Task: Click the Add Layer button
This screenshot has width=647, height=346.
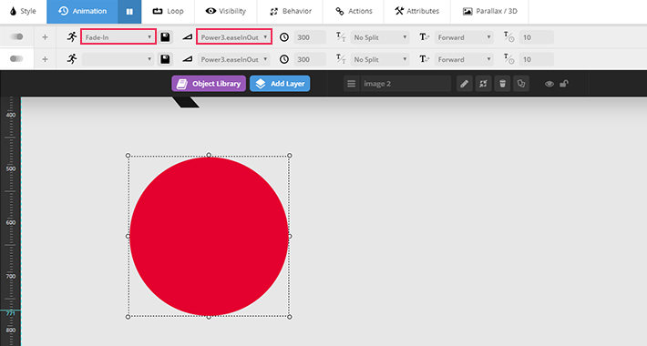Action: pos(280,84)
